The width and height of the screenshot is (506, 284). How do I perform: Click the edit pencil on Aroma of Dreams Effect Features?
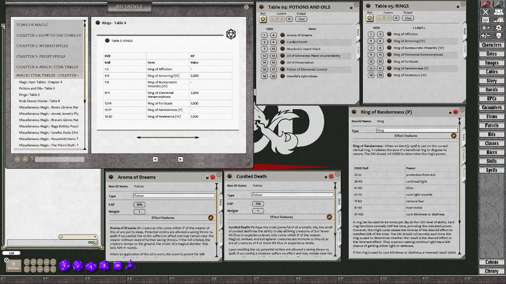[x=211, y=217]
